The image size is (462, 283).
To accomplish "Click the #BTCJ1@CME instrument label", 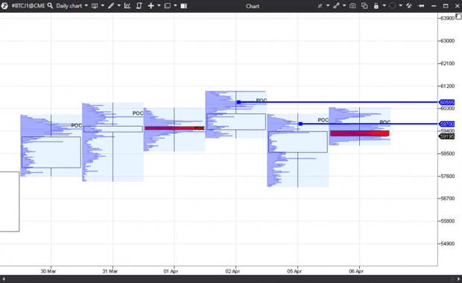I will (28, 6).
